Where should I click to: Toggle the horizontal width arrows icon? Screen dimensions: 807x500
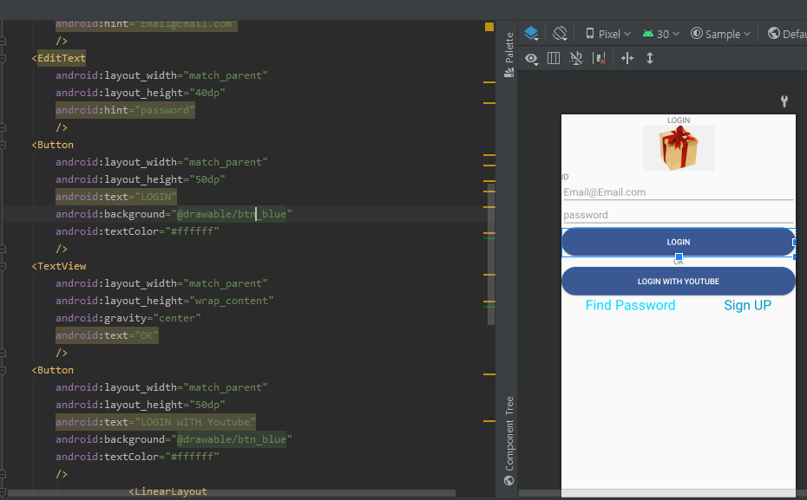point(627,58)
